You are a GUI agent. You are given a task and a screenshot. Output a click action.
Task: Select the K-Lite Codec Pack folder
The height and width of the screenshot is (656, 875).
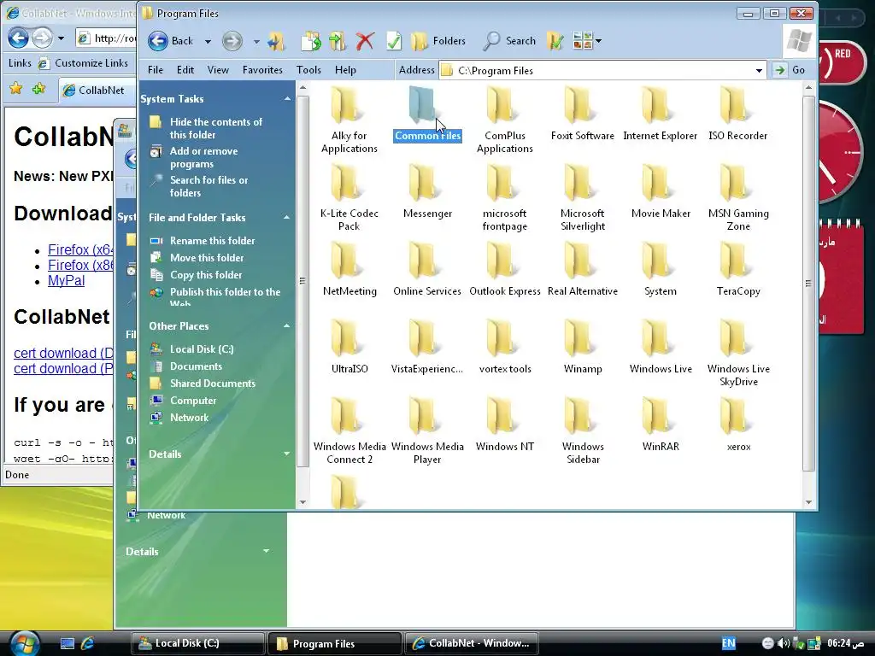coord(349,198)
